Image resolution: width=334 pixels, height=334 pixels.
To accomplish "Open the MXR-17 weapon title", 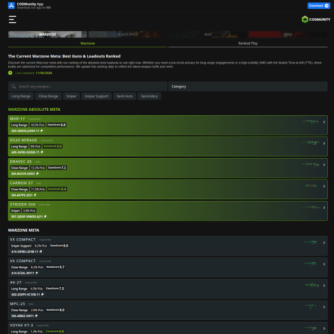I will pos(17,119).
